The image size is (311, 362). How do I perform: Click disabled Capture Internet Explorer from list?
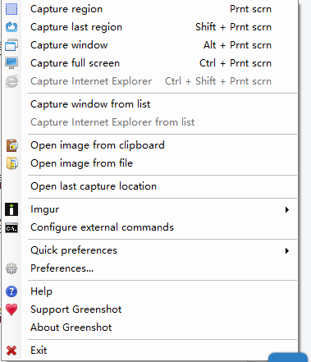coord(150,122)
